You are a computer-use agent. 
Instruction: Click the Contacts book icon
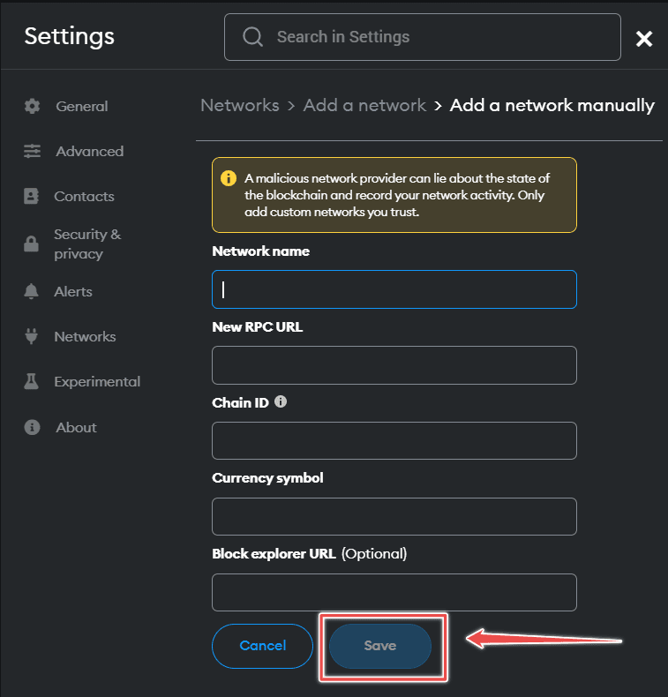click(x=32, y=196)
